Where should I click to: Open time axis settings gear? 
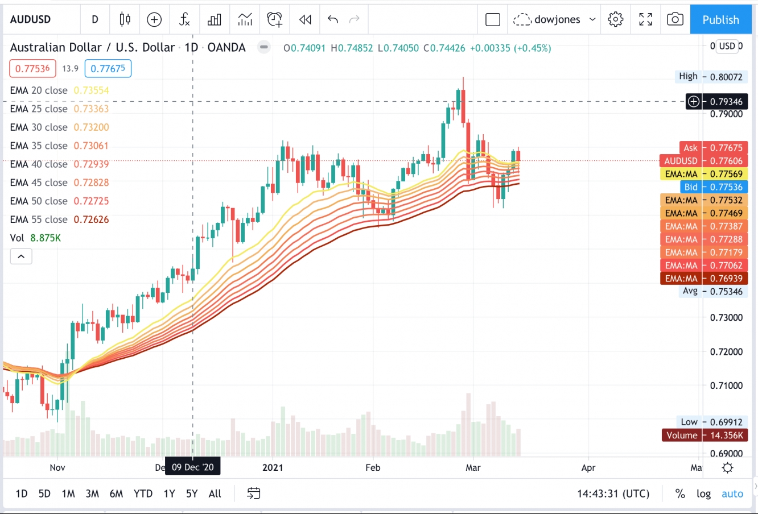click(727, 468)
